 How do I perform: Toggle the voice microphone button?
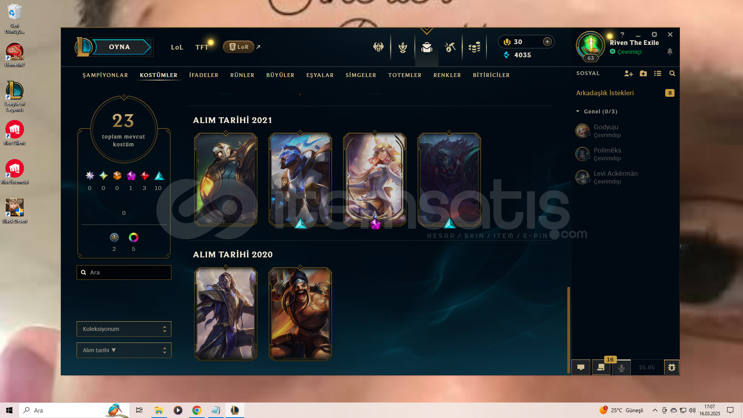[x=621, y=367]
